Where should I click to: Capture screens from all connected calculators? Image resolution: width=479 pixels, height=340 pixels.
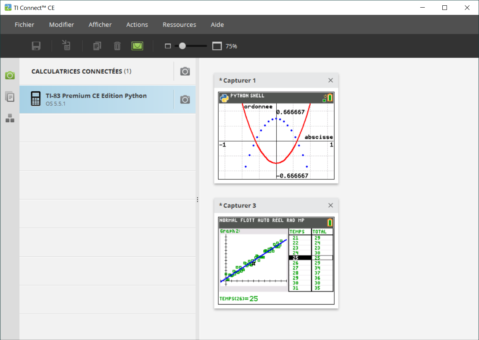pyautogui.click(x=185, y=71)
